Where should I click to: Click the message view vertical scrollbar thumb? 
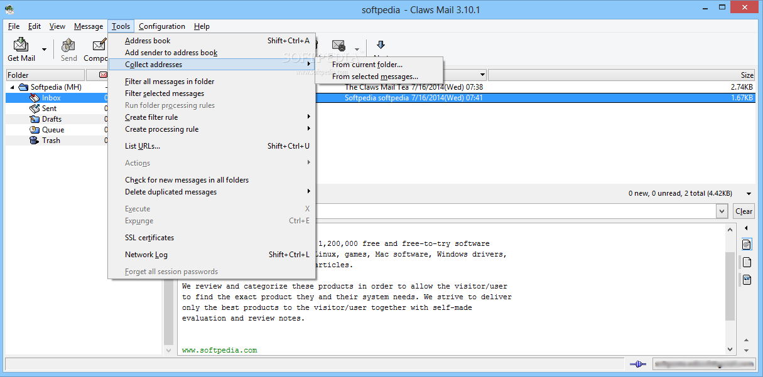point(730,285)
